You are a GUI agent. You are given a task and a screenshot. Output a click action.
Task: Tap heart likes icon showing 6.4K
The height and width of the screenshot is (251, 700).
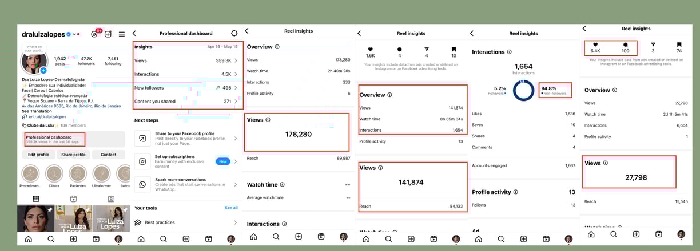click(x=595, y=44)
